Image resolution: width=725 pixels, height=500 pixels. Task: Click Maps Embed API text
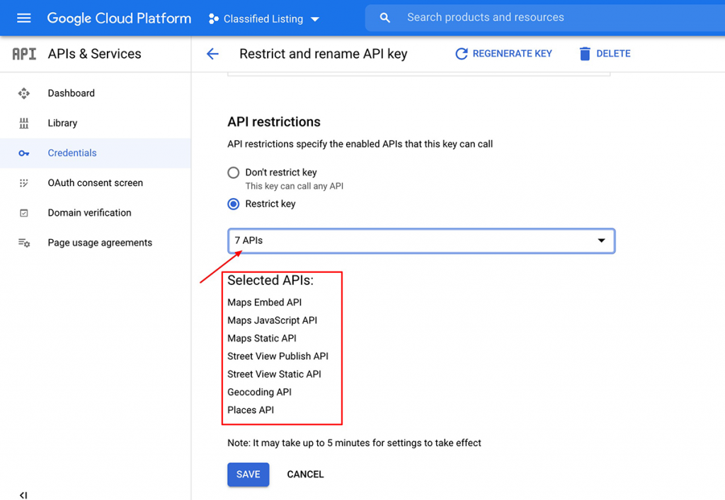(x=265, y=303)
